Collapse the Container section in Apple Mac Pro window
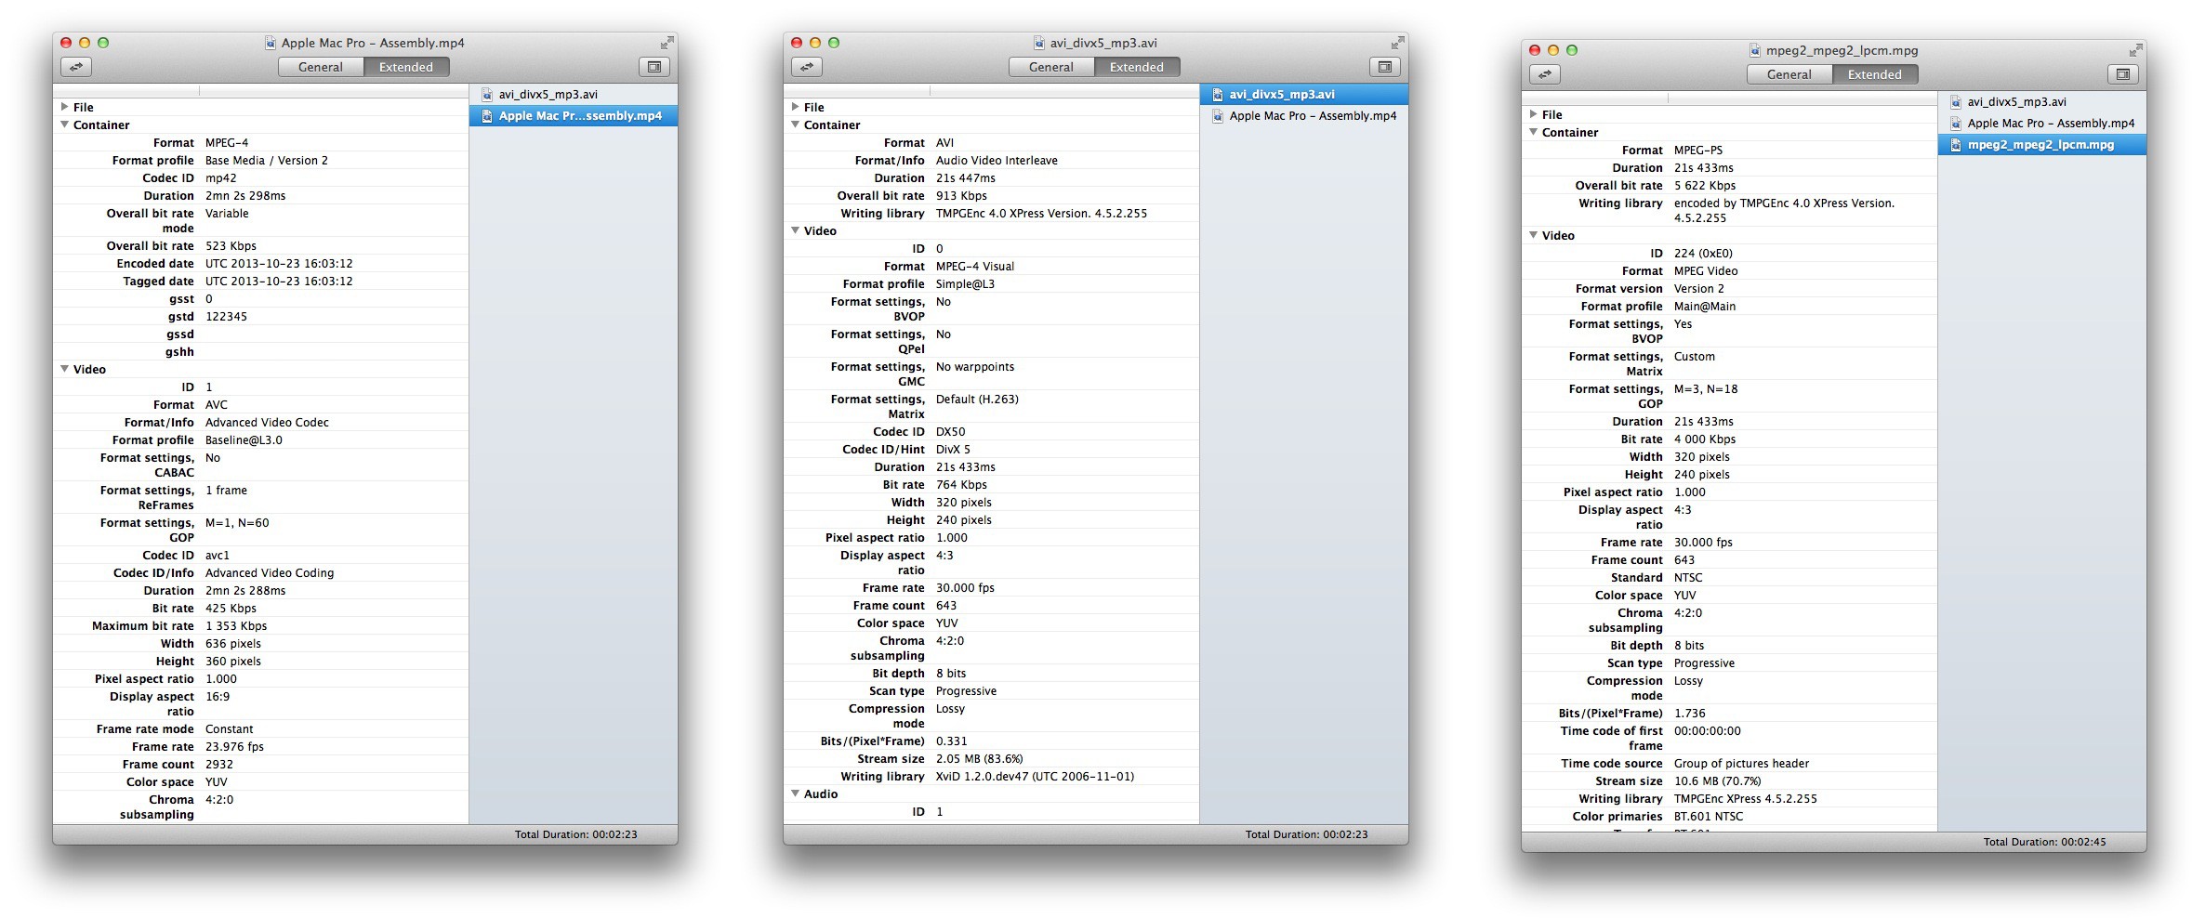 65,125
